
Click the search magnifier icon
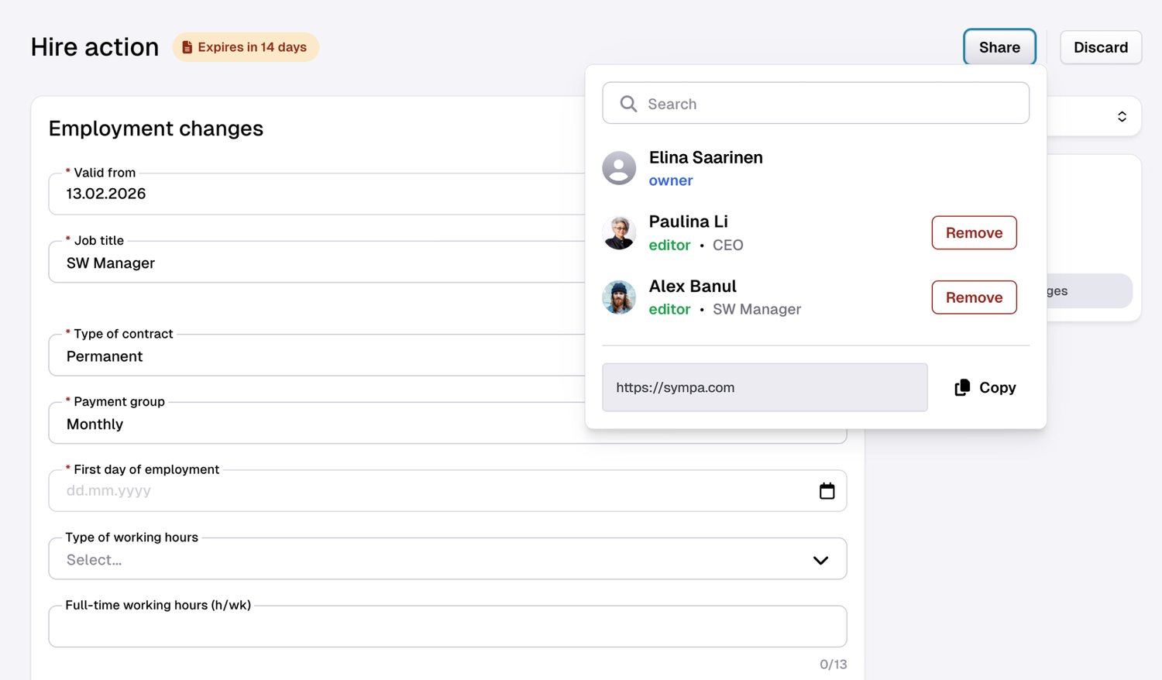tap(628, 103)
